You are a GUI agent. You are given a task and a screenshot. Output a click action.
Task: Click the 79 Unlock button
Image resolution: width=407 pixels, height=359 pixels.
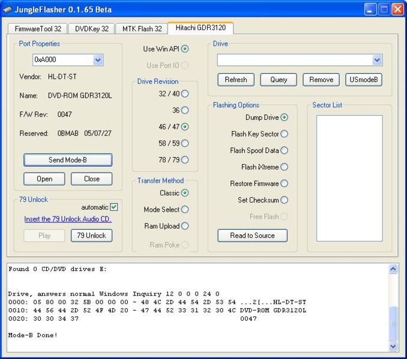coord(92,236)
